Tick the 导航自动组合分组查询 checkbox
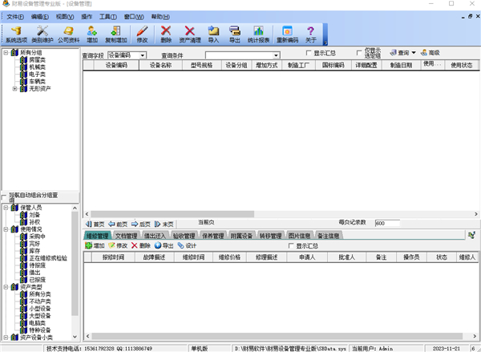 point(6,196)
